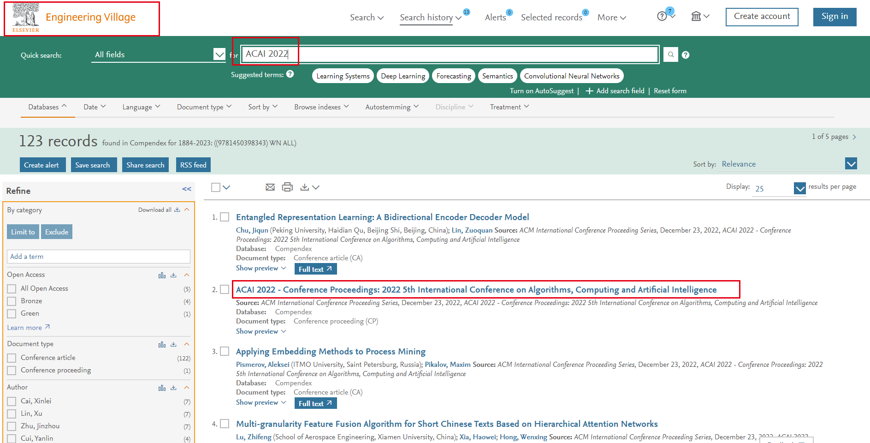Viewport: 870px width, 443px height.
Task: Download all categories icon
Action: tap(177, 210)
